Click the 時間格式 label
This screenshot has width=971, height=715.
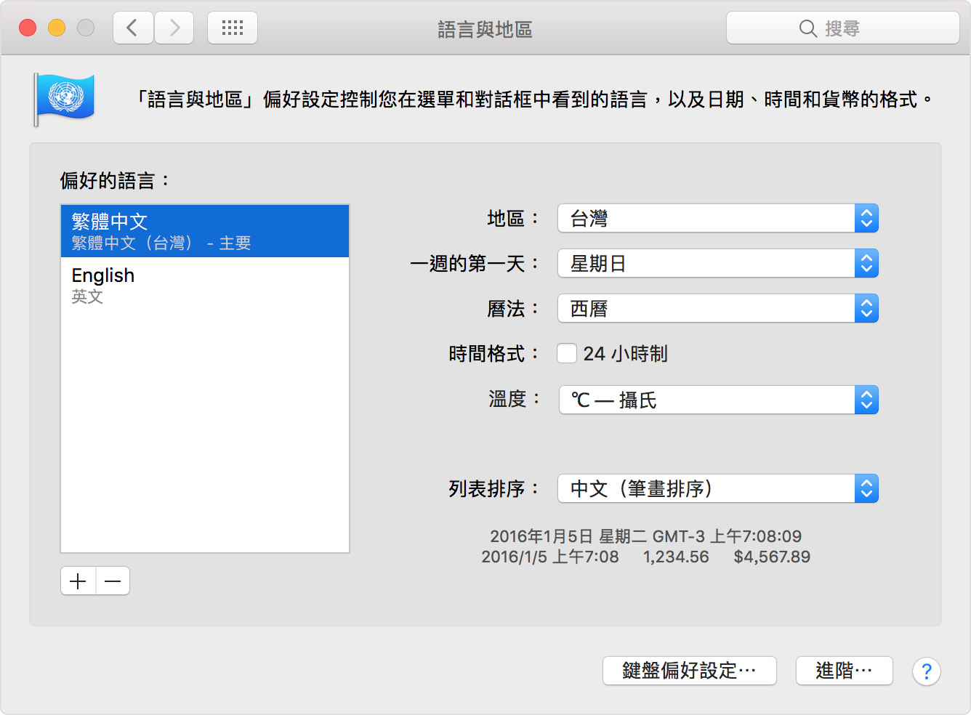point(493,354)
